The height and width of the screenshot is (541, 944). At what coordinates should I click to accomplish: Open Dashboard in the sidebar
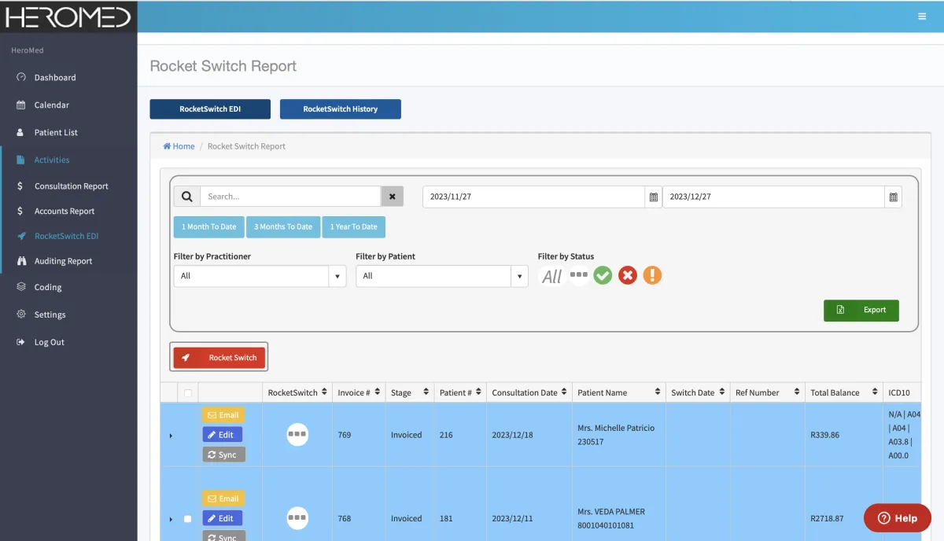55,78
